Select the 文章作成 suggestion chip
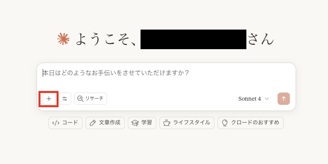This screenshot has height=164, width=328. [105, 123]
